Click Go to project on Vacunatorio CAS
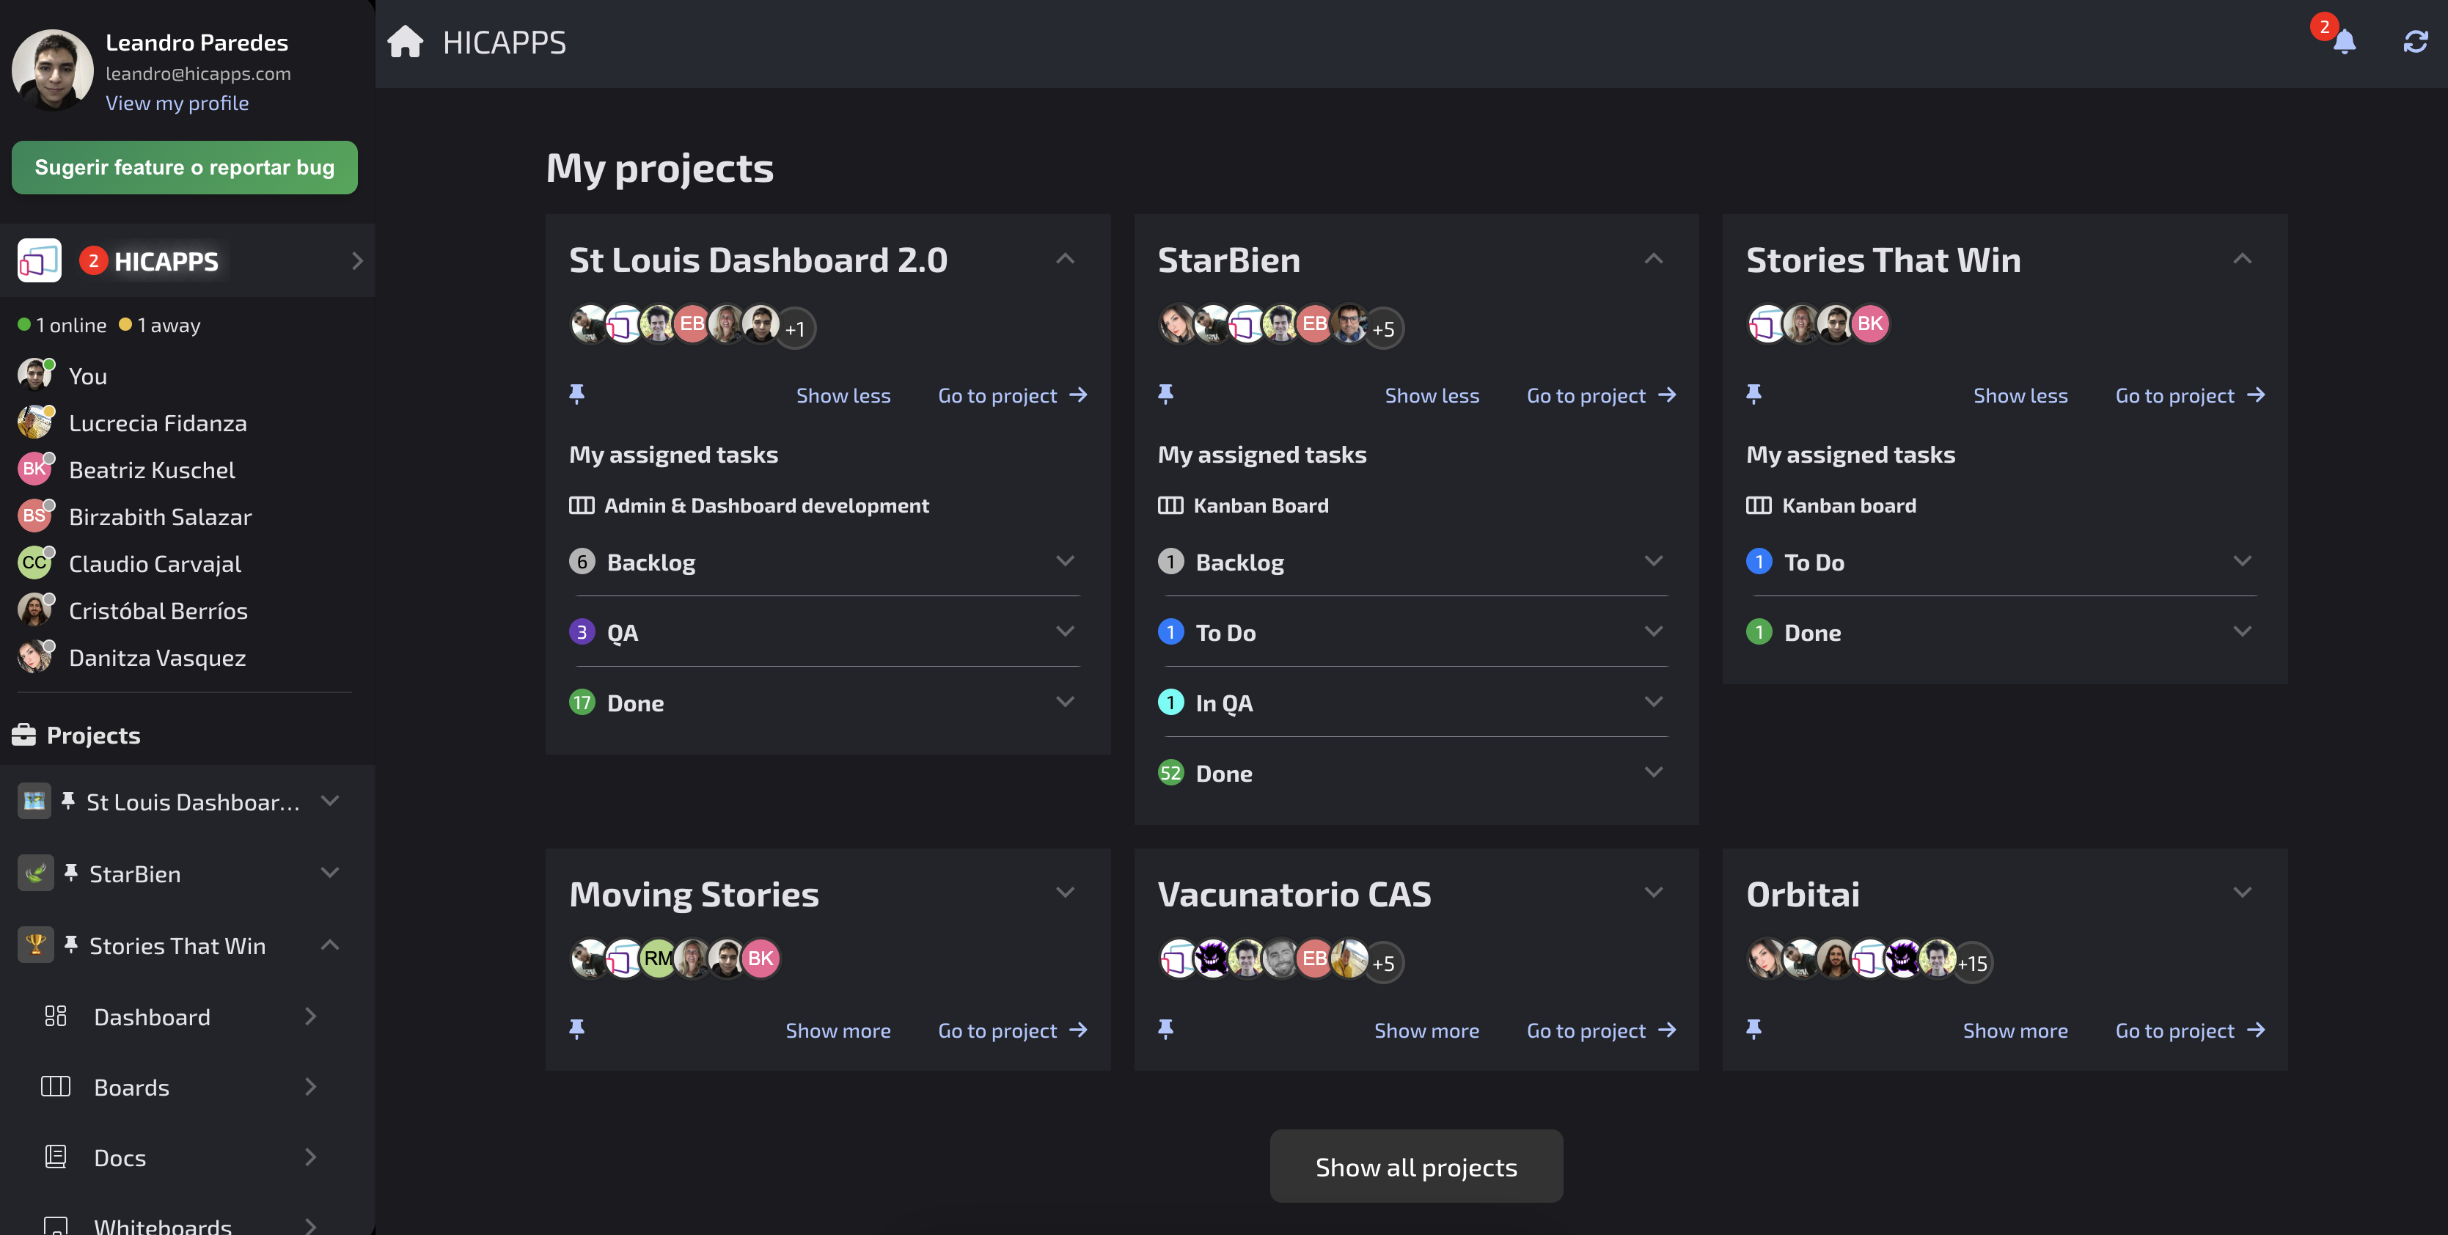Screen dimensions: 2448x1235 1601,1030
